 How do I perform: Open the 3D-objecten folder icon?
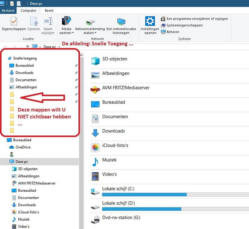click(x=95, y=61)
